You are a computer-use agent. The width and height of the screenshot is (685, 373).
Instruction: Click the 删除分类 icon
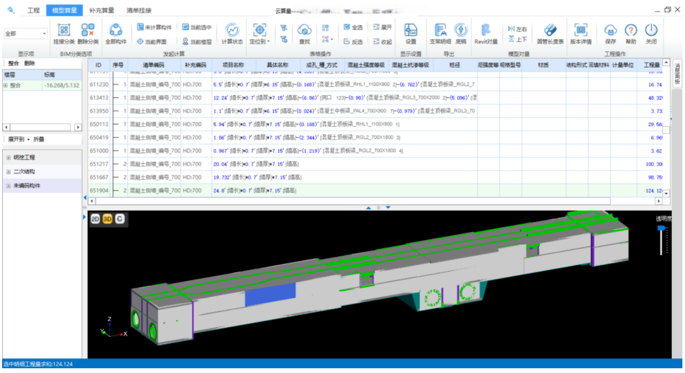click(x=88, y=31)
